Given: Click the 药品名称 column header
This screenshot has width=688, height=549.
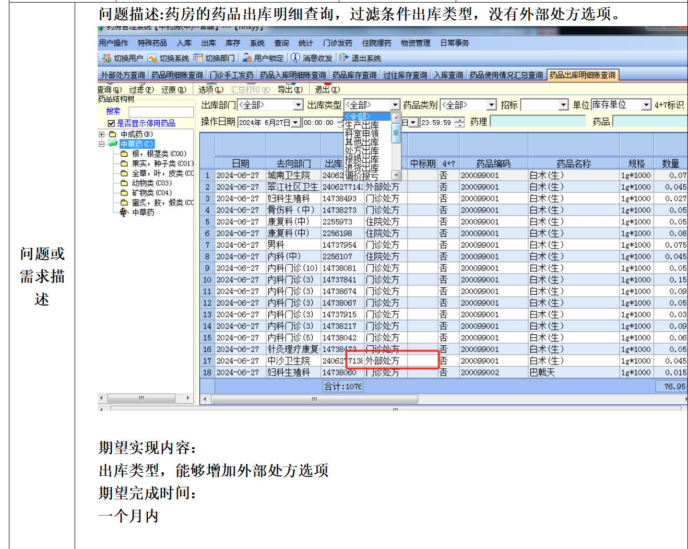Looking at the screenshot, I should point(574,163).
